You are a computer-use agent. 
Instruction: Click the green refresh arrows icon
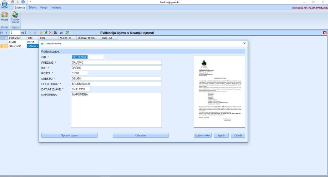point(67,33)
